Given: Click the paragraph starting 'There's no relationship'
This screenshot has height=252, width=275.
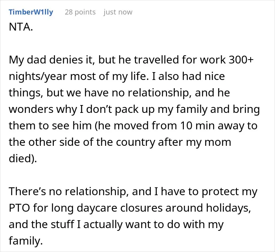Looking at the screenshot, I should click(133, 216).
